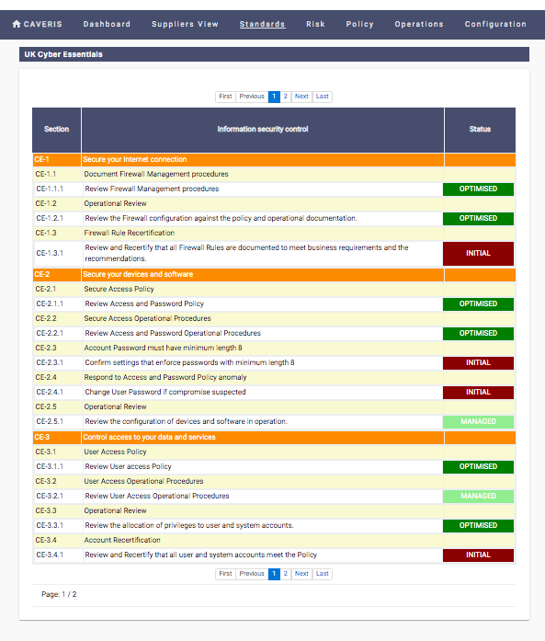
Task: Click the top pagination Next link
Action: click(x=301, y=97)
